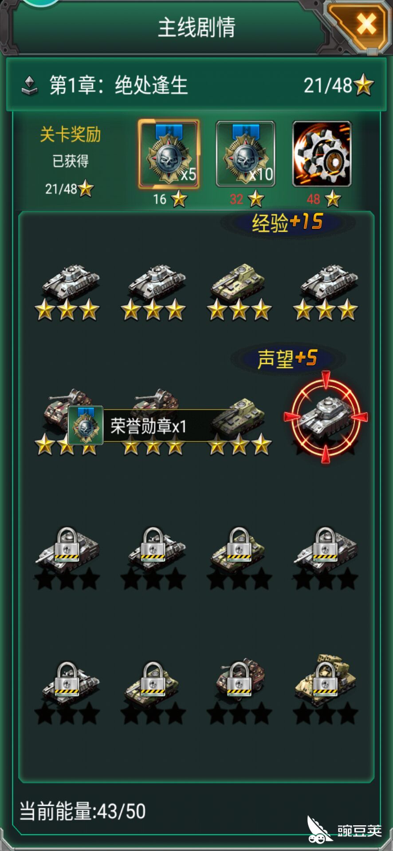Tap the 21/48 star total in the chapter header

coord(338,85)
